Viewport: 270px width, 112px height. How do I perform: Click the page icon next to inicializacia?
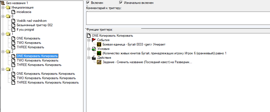point(13,12)
